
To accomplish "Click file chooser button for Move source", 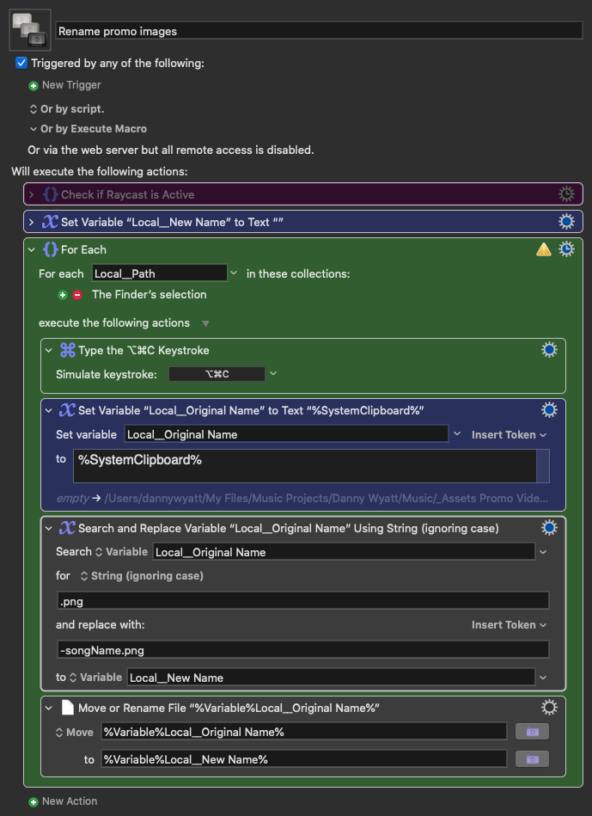I will tap(532, 732).
